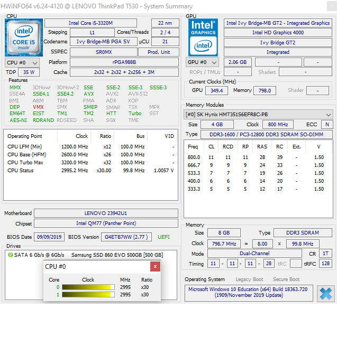337x346 pixels.
Task: Click the VID column header
Action: coord(163,136)
